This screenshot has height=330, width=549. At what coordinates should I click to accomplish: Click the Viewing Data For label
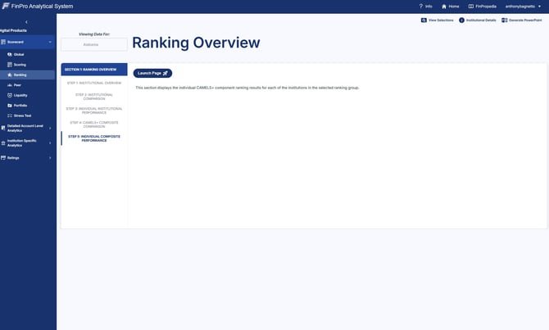point(94,34)
